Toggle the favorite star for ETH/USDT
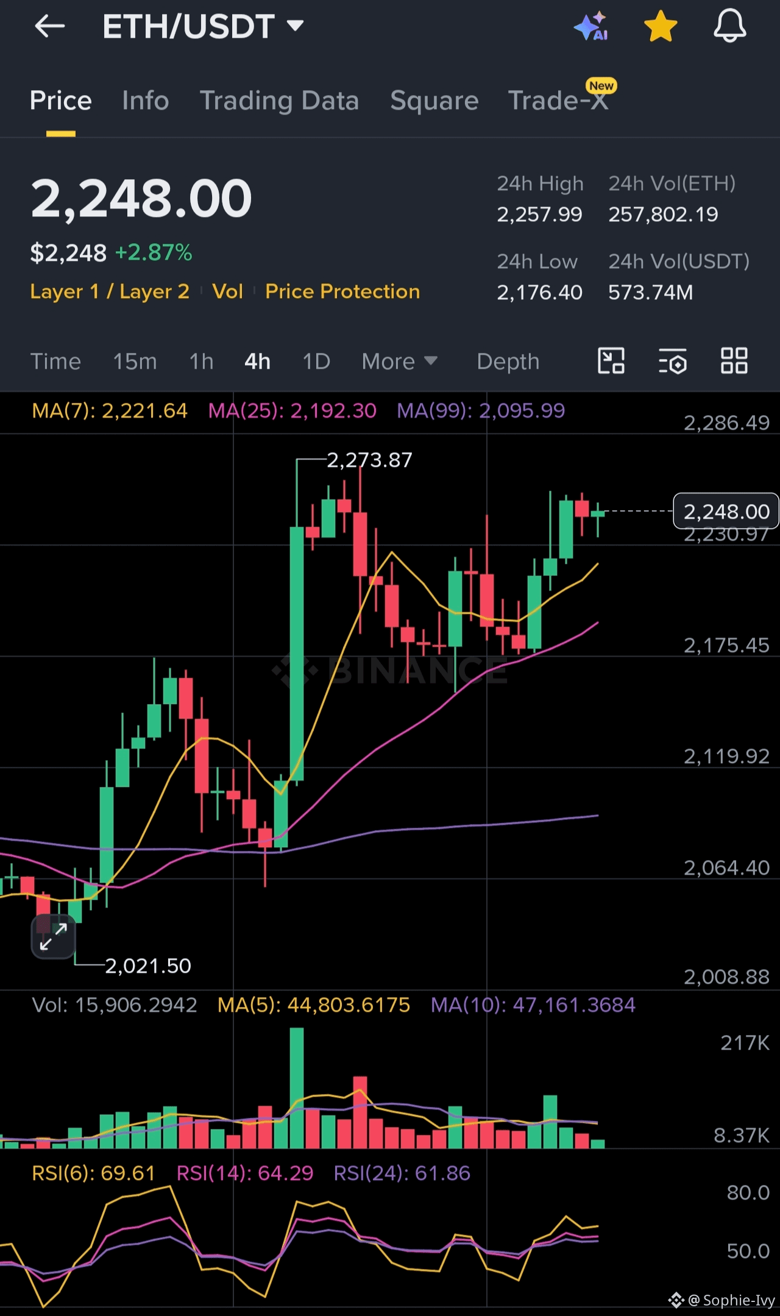 [x=661, y=27]
